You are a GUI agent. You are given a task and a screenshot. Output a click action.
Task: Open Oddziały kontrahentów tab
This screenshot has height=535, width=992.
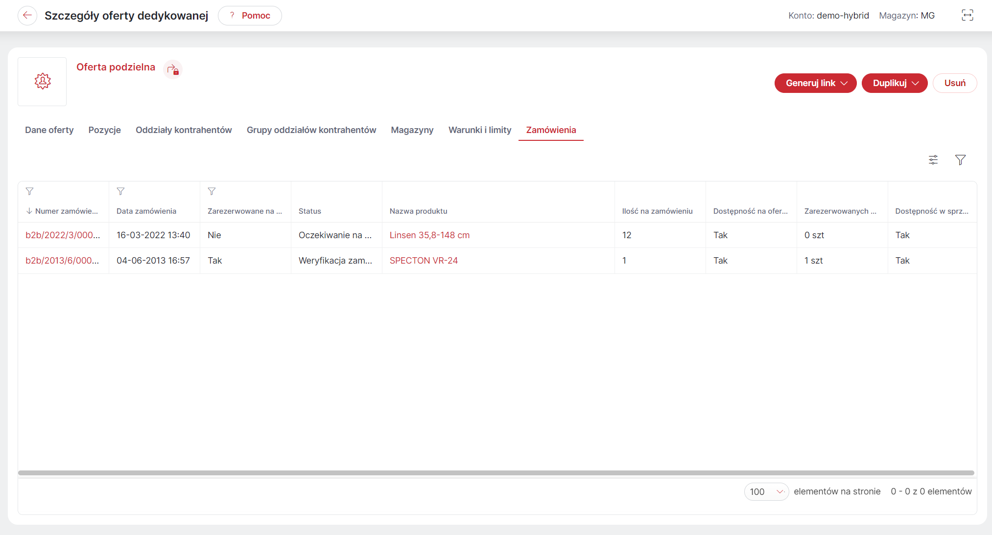tap(184, 130)
